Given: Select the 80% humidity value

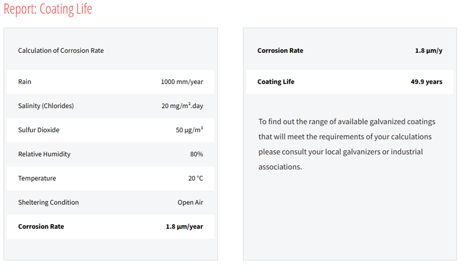Looking at the screenshot, I should [196, 154].
